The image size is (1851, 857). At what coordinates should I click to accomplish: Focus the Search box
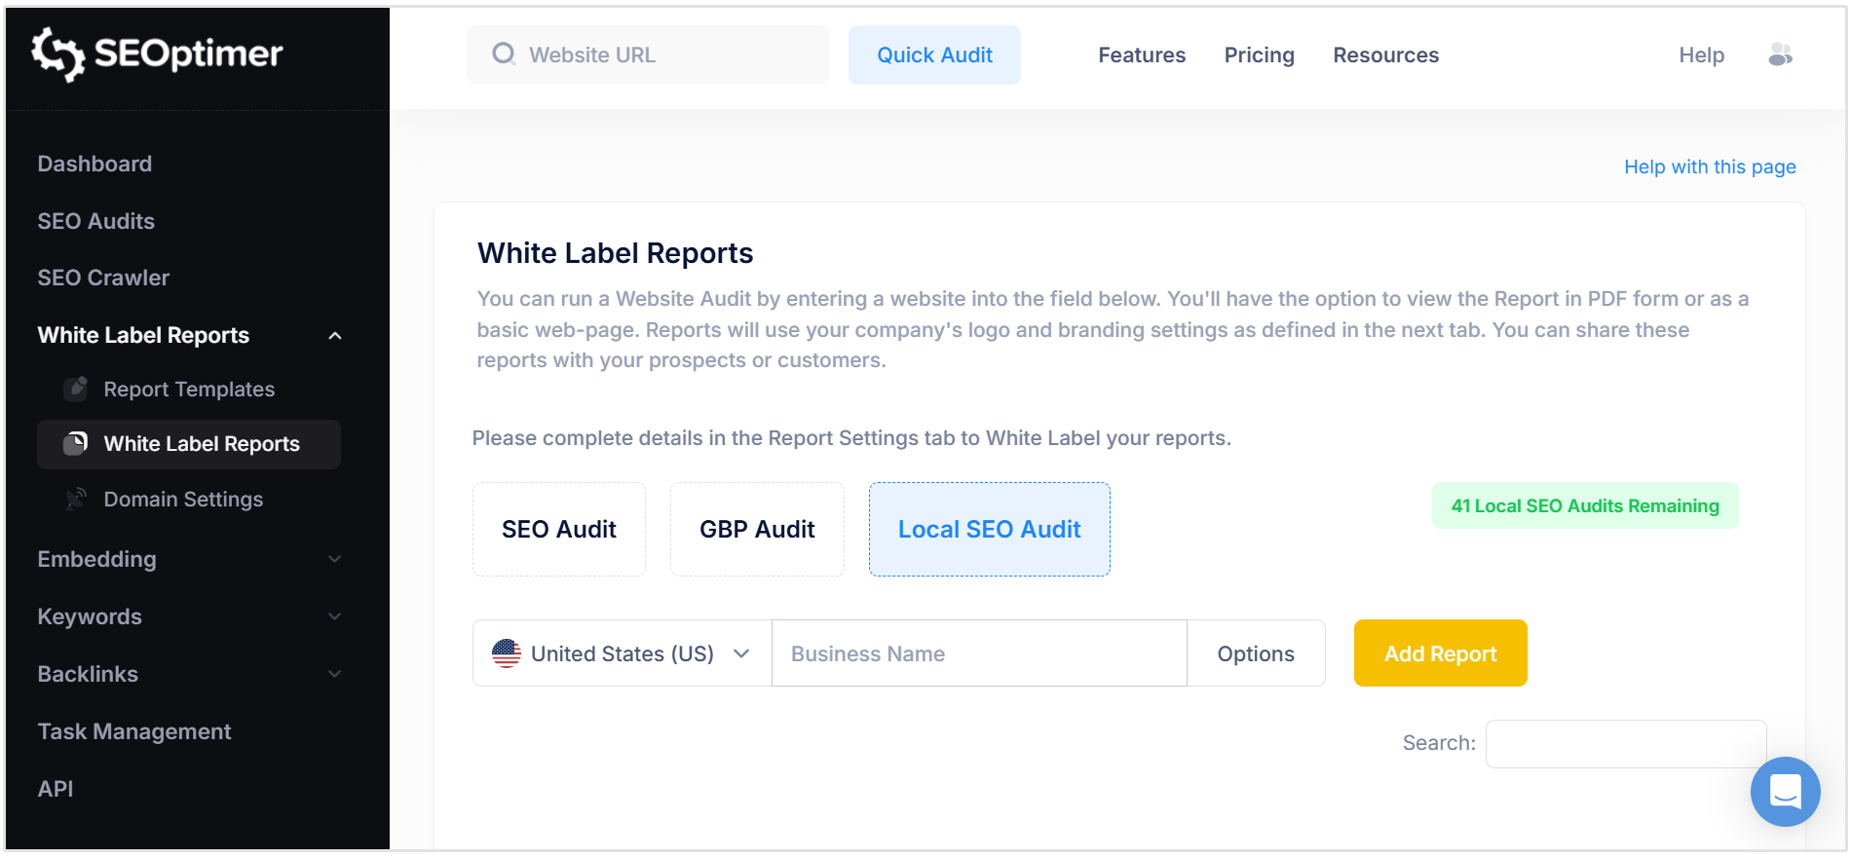[x=1626, y=744]
